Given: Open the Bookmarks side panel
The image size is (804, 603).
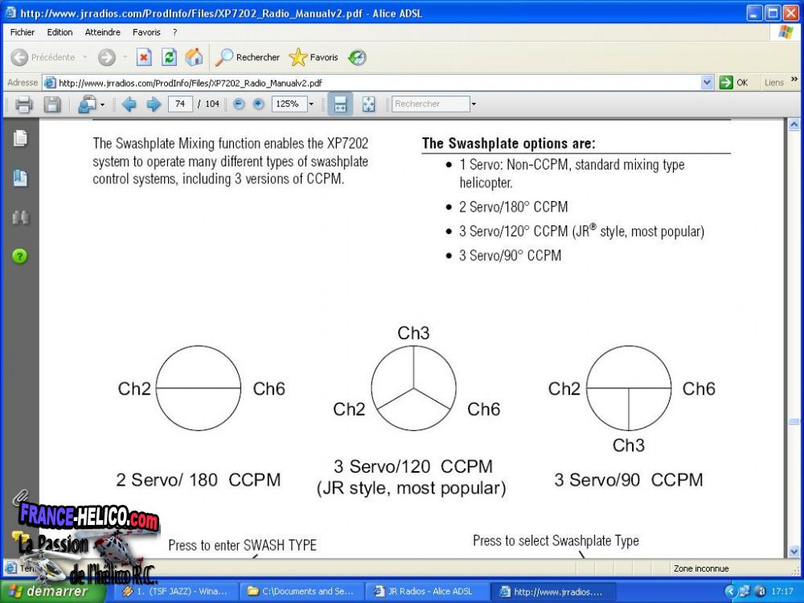Looking at the screenshot, I should click(x=20, y=178).
